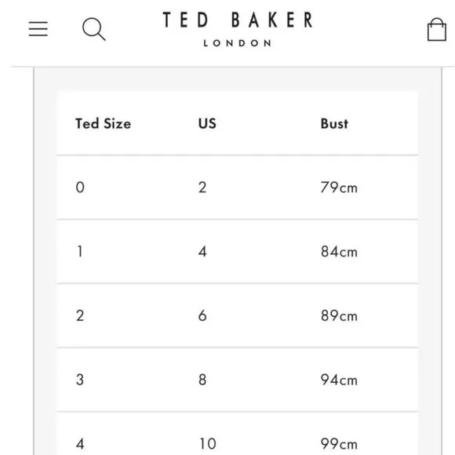Open the hamburger navigation menu
The image size is (455, 455).
coord(38,29)
